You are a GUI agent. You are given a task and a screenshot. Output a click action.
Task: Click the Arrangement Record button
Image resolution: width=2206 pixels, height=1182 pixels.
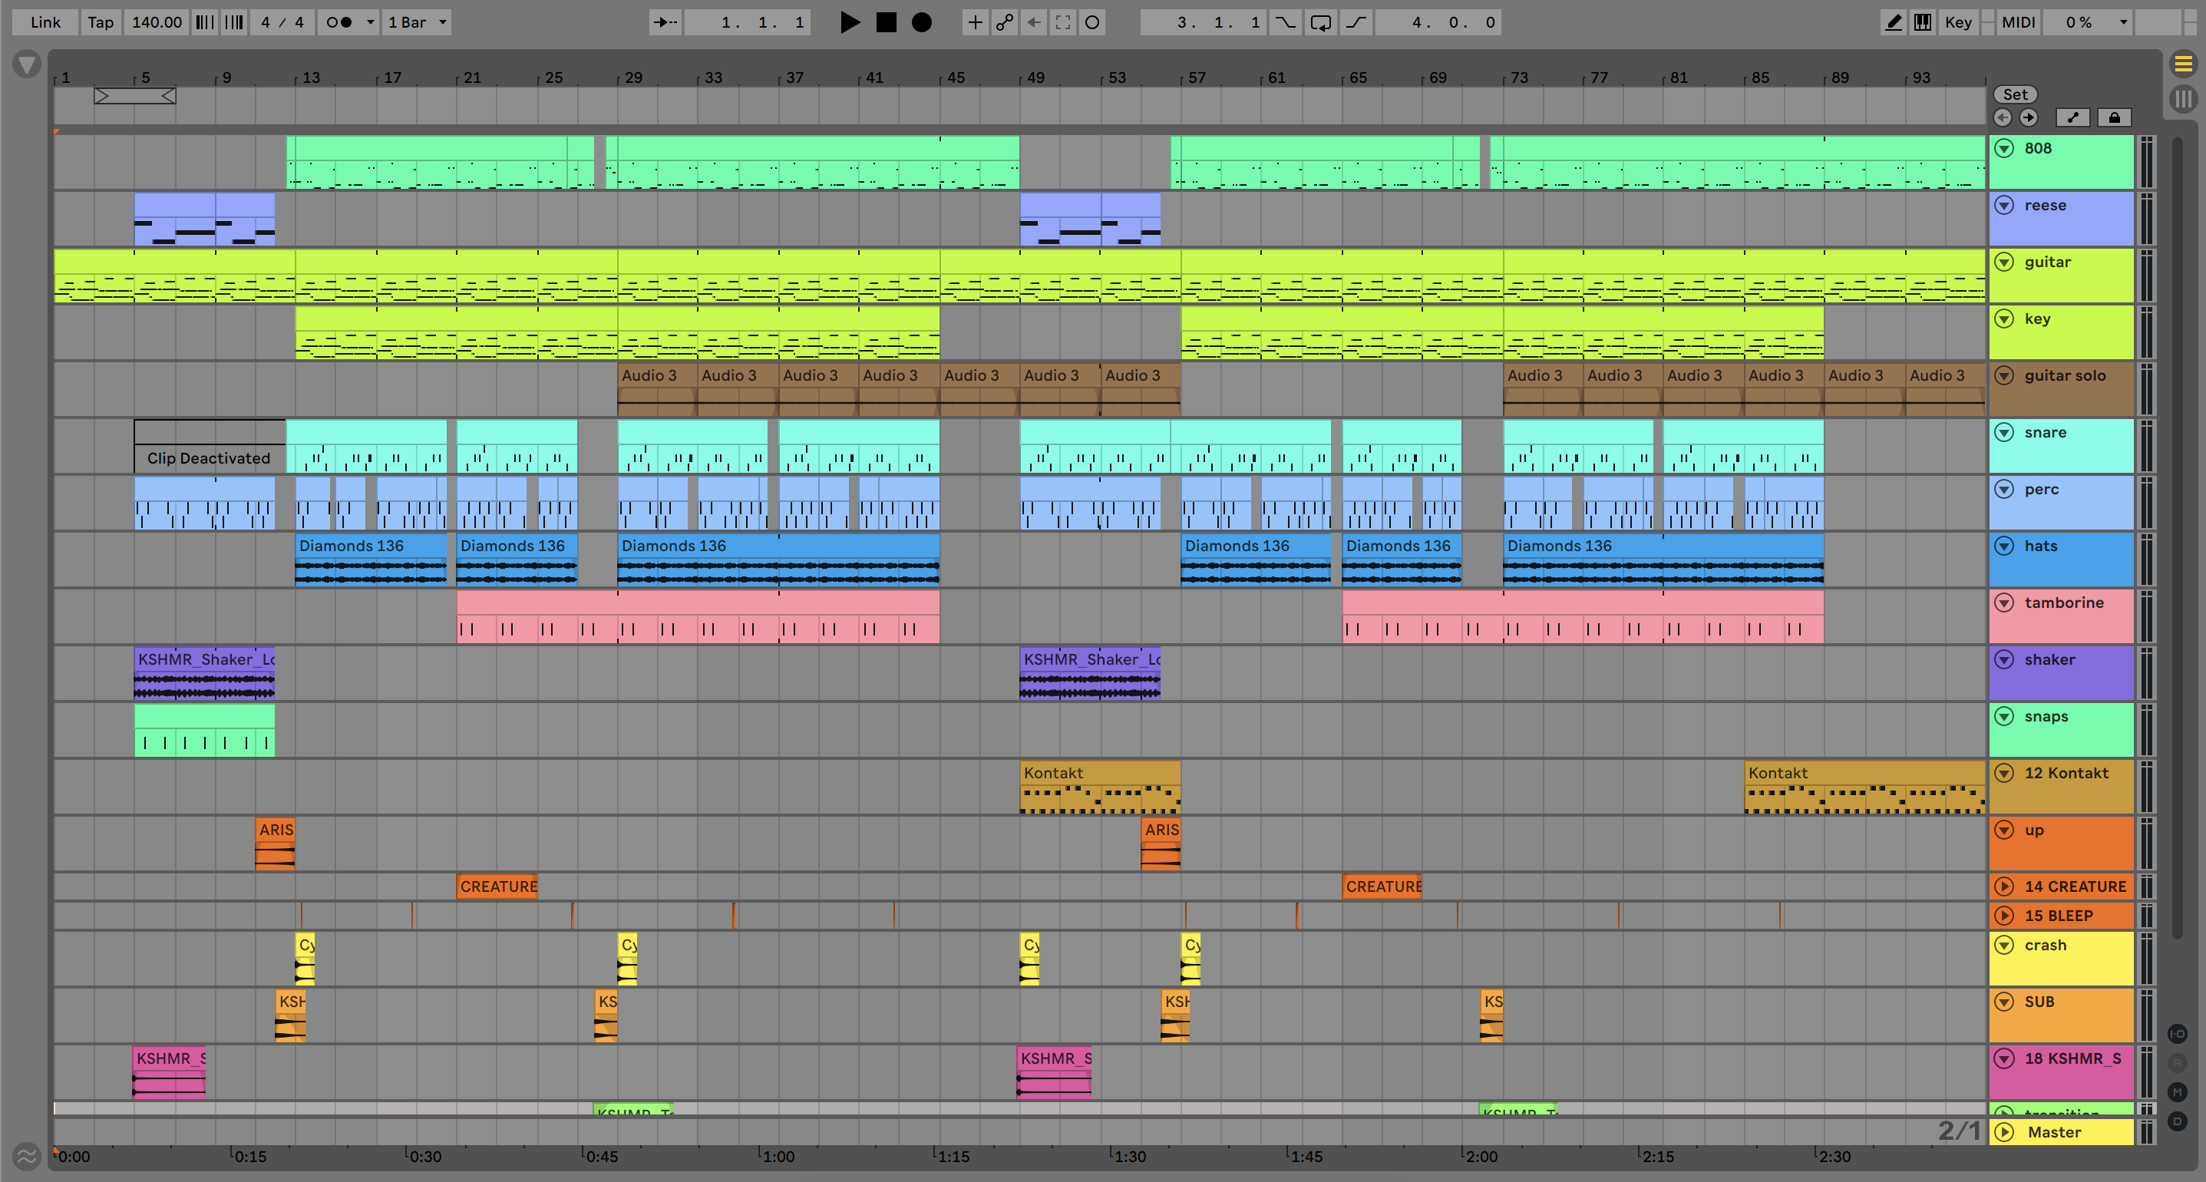921,22
